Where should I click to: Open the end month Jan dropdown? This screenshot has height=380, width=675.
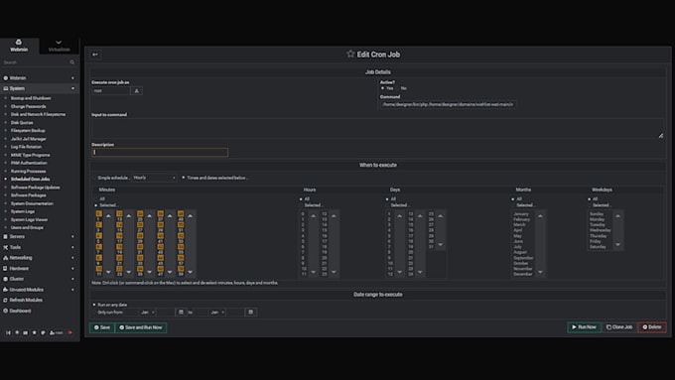[x=217, y=312]
